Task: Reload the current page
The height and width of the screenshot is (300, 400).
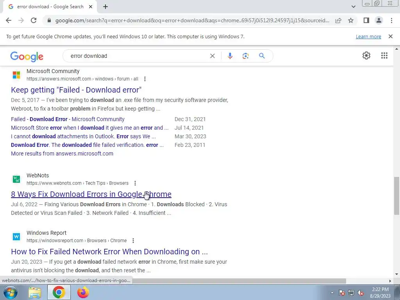Action: click(x=34, y=20)
